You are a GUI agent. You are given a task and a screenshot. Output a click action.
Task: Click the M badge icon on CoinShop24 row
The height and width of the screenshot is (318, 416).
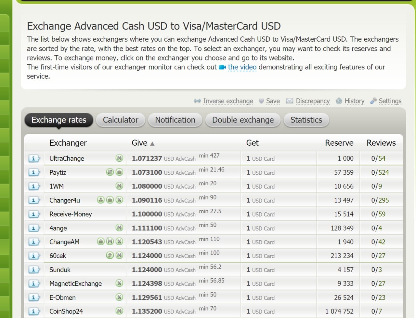(x=119, y=311)
